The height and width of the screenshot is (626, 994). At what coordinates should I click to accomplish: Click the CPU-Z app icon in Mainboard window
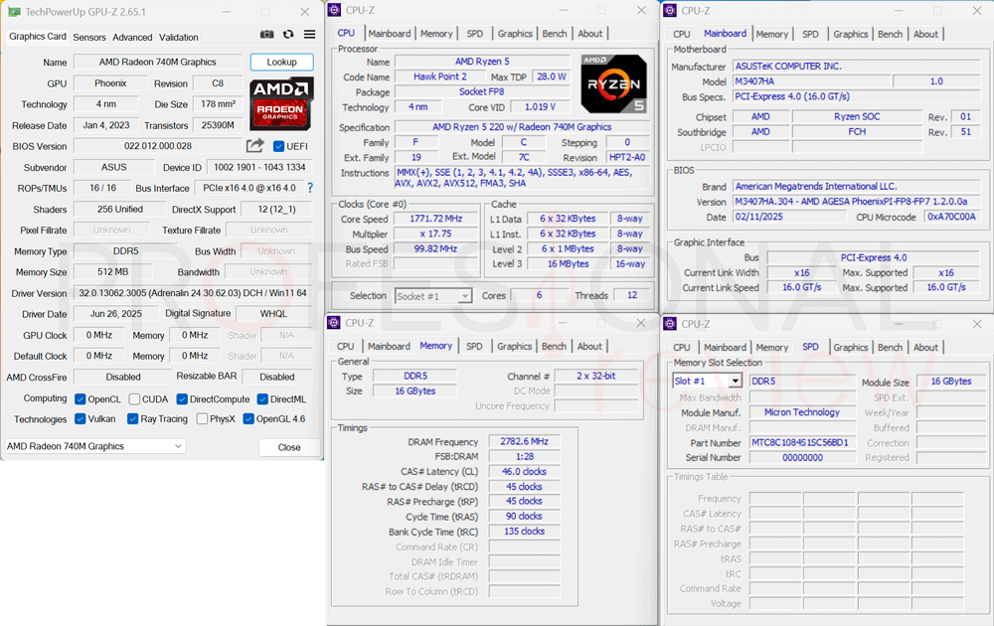pyautogui.click(x=669, y=11)
